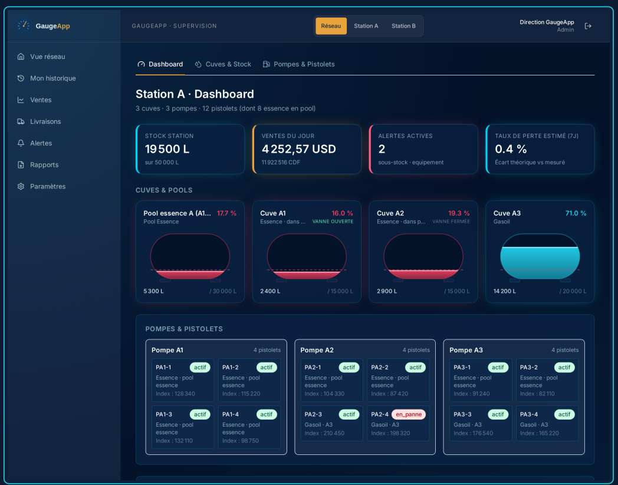
Task: Click the Cuve A2 tank graphic
Action: [x=423, y=257]
